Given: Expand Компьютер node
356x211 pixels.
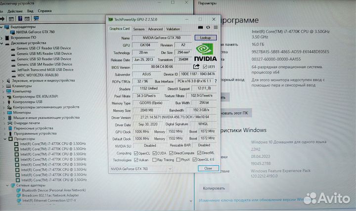Looking at the screenshot, I should (3, 91).
